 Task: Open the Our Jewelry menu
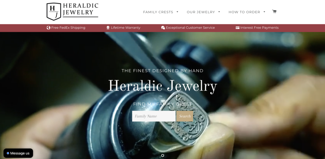coord(201,12)
